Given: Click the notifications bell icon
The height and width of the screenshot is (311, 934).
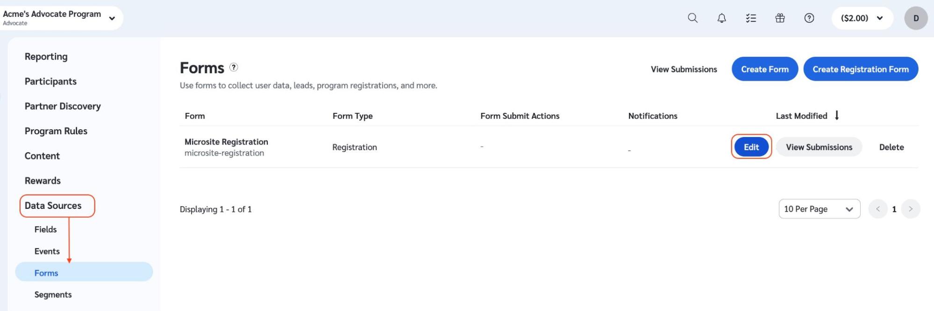Looking at the screenshot, I should (721, 18).
